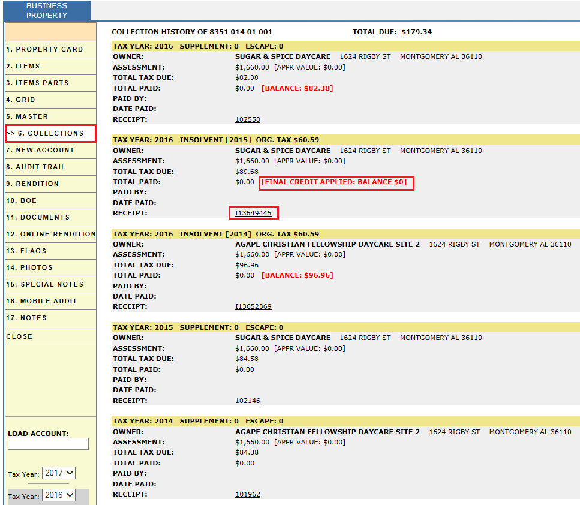This screenshot has width=580, height=505.
Task: Open receipt 102558
Action: tap(248, 119)
